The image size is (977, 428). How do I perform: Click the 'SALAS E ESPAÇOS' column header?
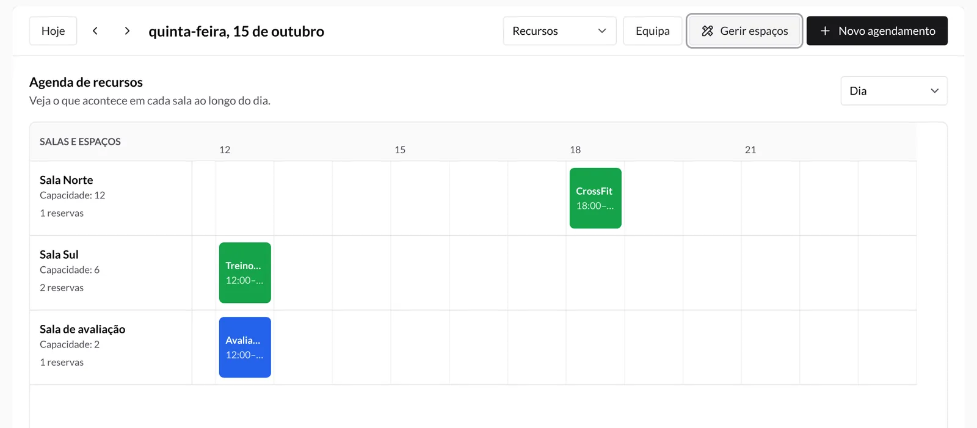80,142
